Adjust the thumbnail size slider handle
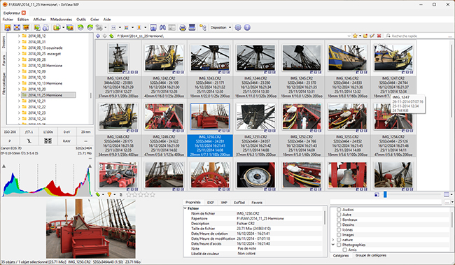 (385, 194)
